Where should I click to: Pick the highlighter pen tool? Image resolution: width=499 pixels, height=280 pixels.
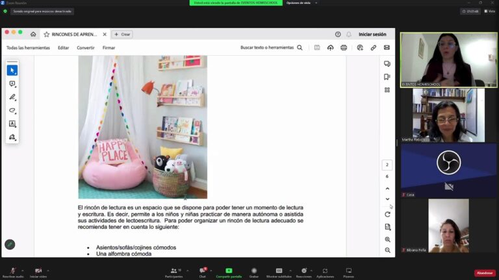[x=12, y=97]
